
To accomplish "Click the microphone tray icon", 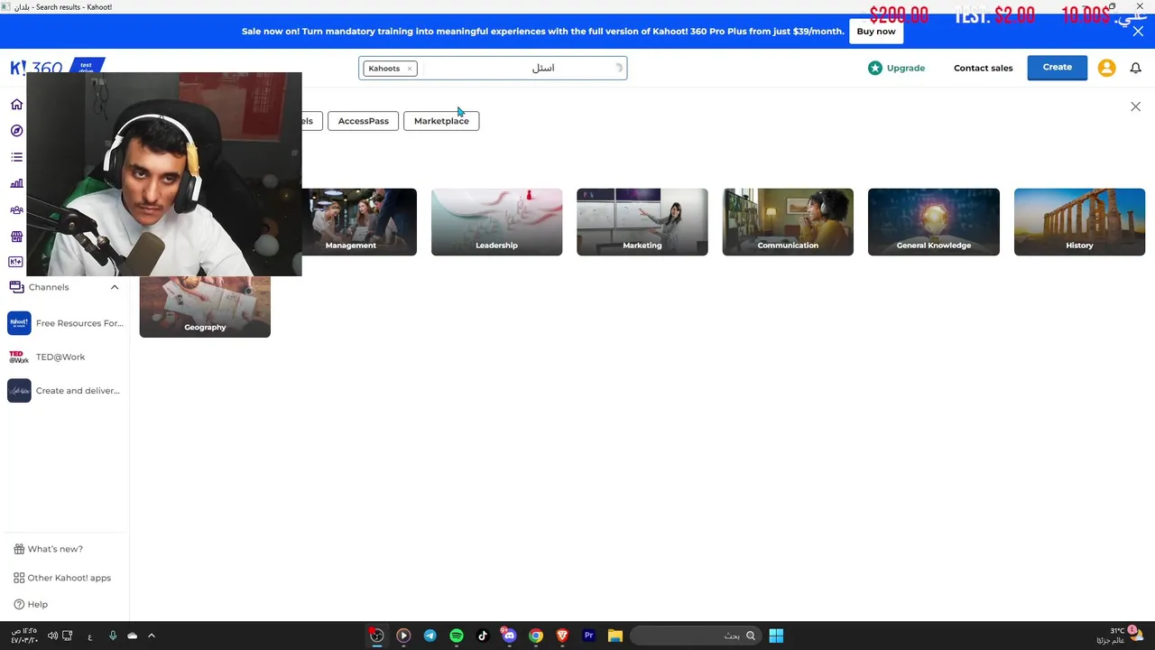I will [x=112, y=636].
